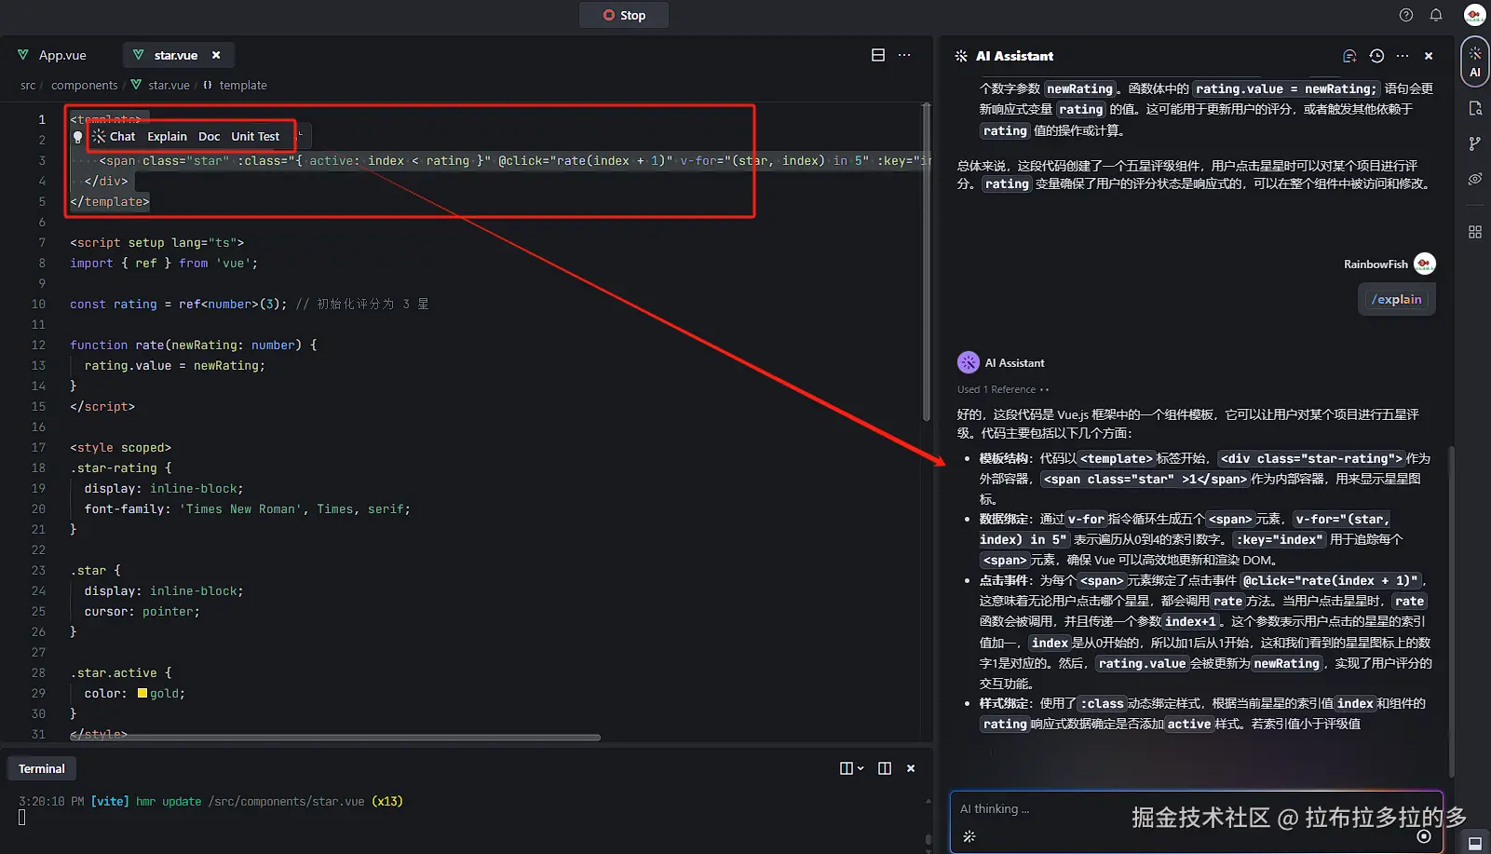This screenshot has width=1491, height=854.
Task: Toggle the editor layout split icon
Action: point(877,55)
